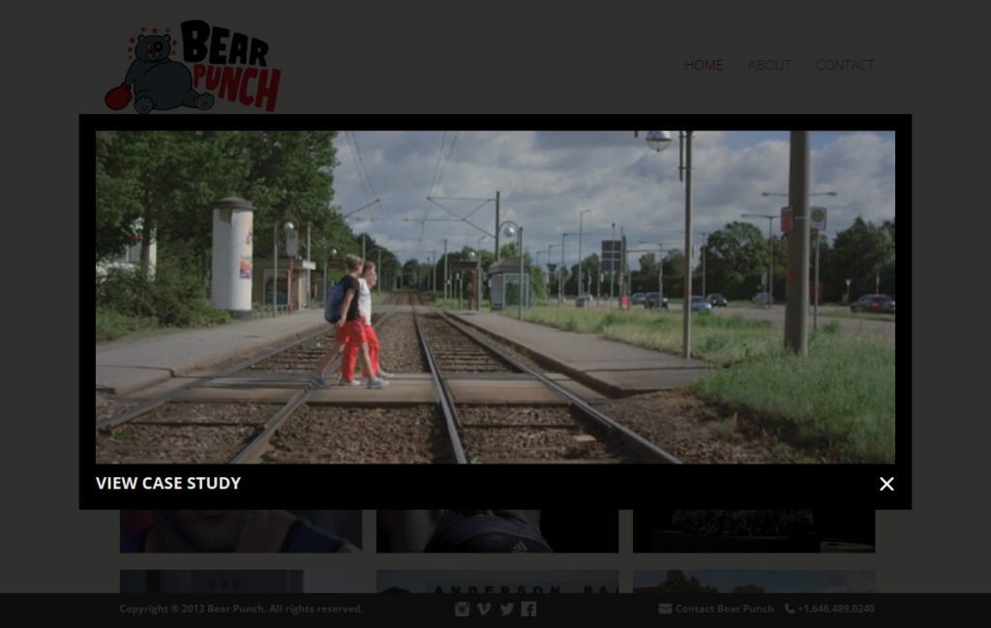Click the railway crossing lightbox image
The image size is (991, 628).
[x=495, y=297]
